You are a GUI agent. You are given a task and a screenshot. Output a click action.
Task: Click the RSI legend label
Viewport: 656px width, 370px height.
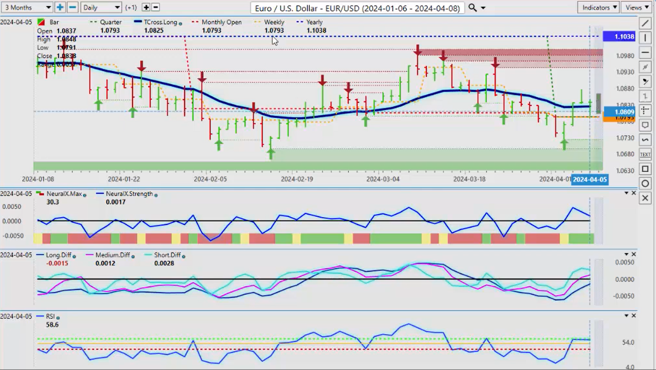(50, 316)
